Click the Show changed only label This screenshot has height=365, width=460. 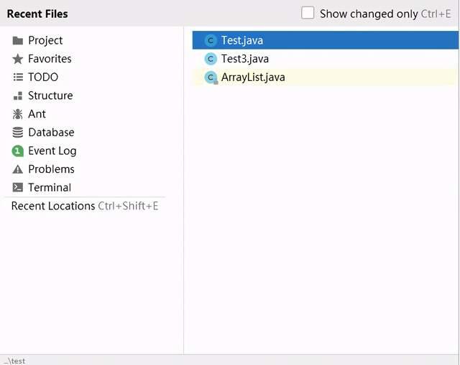coord(369,14)
